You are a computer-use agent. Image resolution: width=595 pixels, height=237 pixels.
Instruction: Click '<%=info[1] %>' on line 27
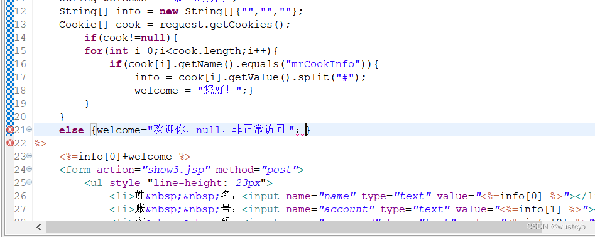click(x=541, y=209)
